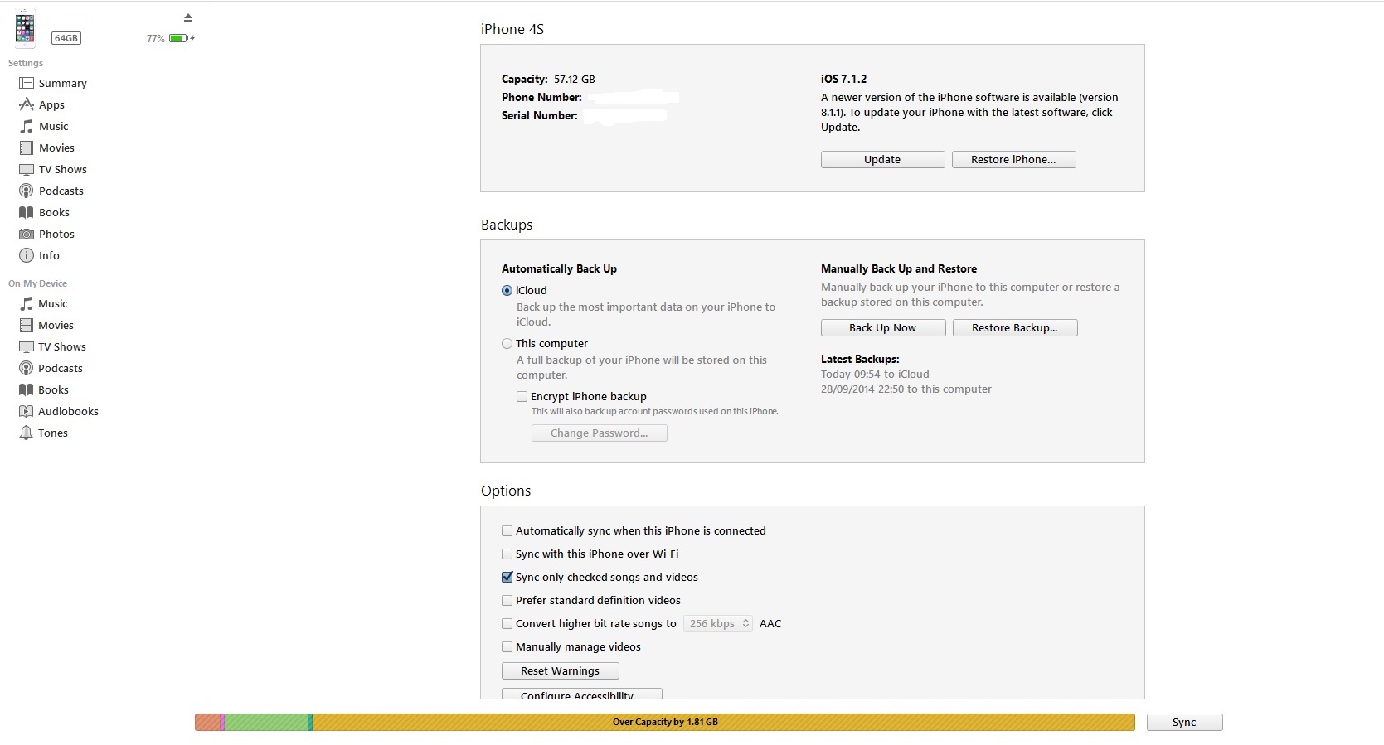Click the Reset Warnings button
1384x745 pixels.
(x=560, y=671)
